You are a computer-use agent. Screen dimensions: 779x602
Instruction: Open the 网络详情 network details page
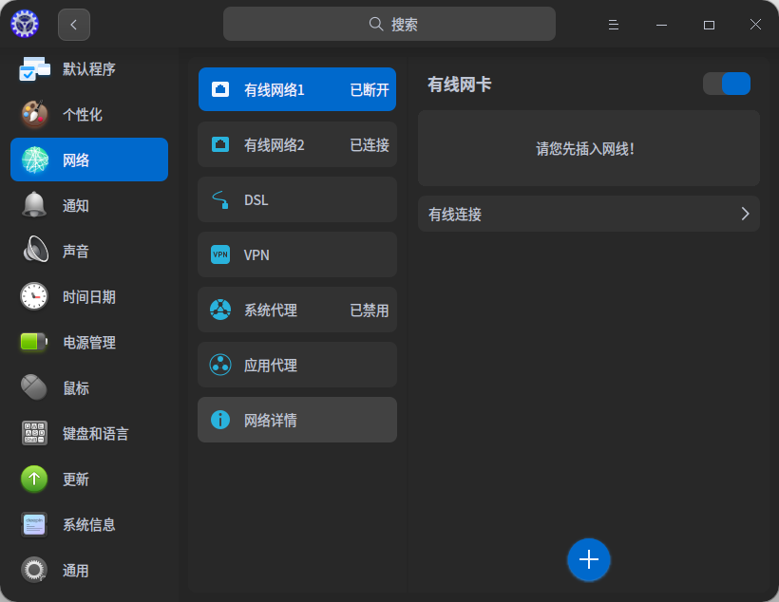pyautogui.click(x=296, y=420)
